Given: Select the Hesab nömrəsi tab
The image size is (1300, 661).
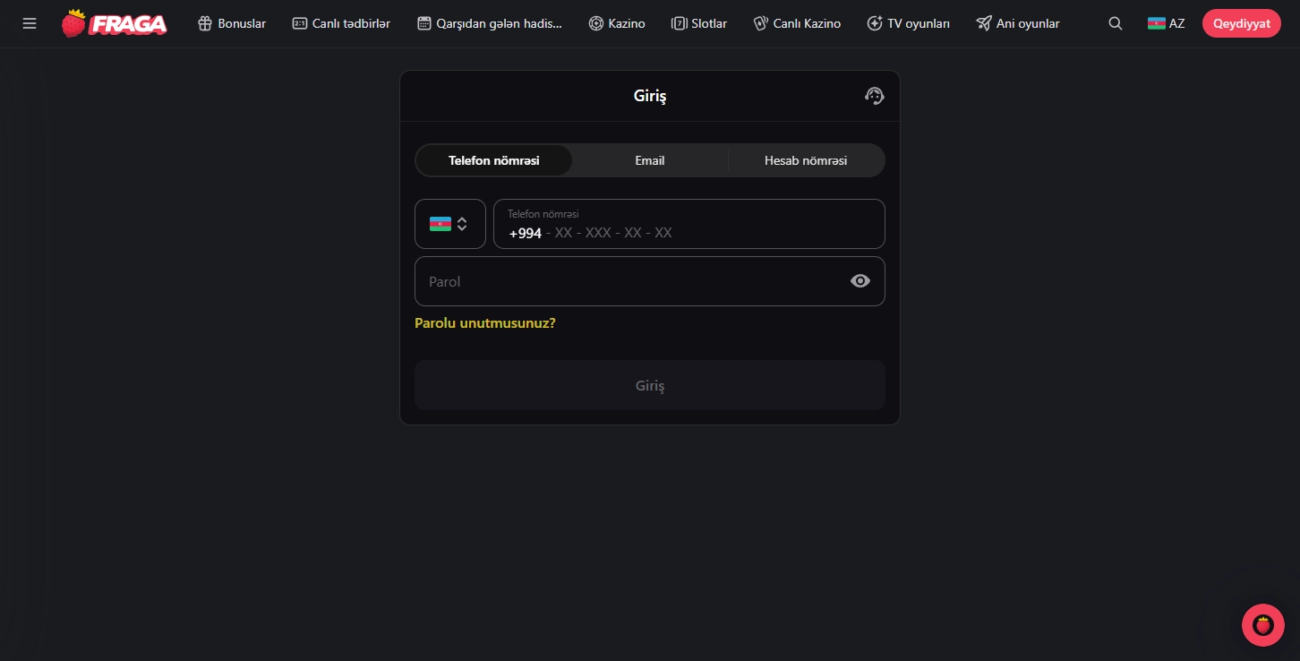Looking at the screenshot, I should click(x=805, y=160).
